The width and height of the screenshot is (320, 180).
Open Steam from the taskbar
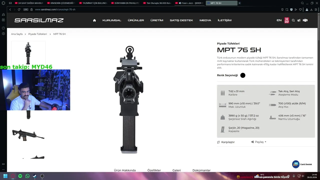pyautogui.click(x=35, y=176)
